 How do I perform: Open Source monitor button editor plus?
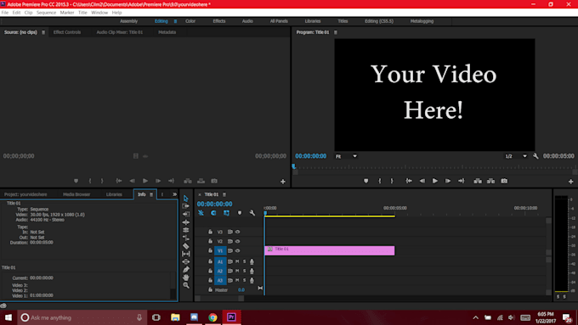[283, 182]
